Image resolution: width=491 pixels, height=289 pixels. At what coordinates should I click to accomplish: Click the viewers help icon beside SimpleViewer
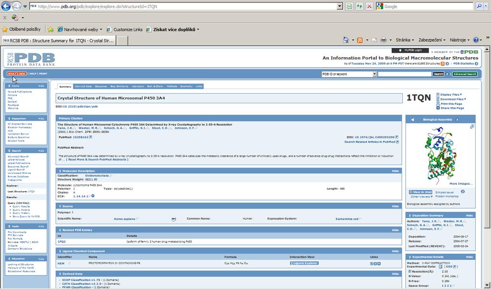[463, 192]
